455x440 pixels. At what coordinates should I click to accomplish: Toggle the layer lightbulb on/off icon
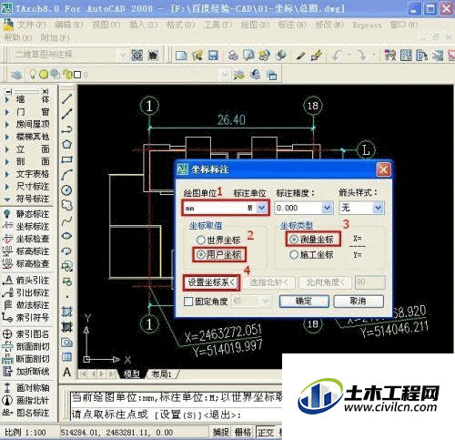(x=33, y=74)
